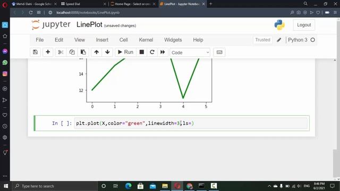Open Instagram in Opera sidebar
The image size is (340, 191).
click(x=5, y=74)
